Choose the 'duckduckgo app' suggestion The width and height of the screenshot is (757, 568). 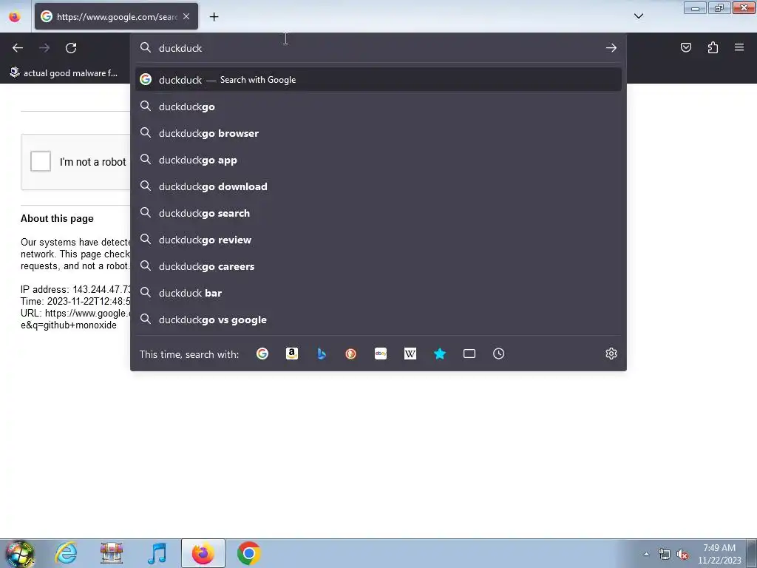tap(378, 160)
